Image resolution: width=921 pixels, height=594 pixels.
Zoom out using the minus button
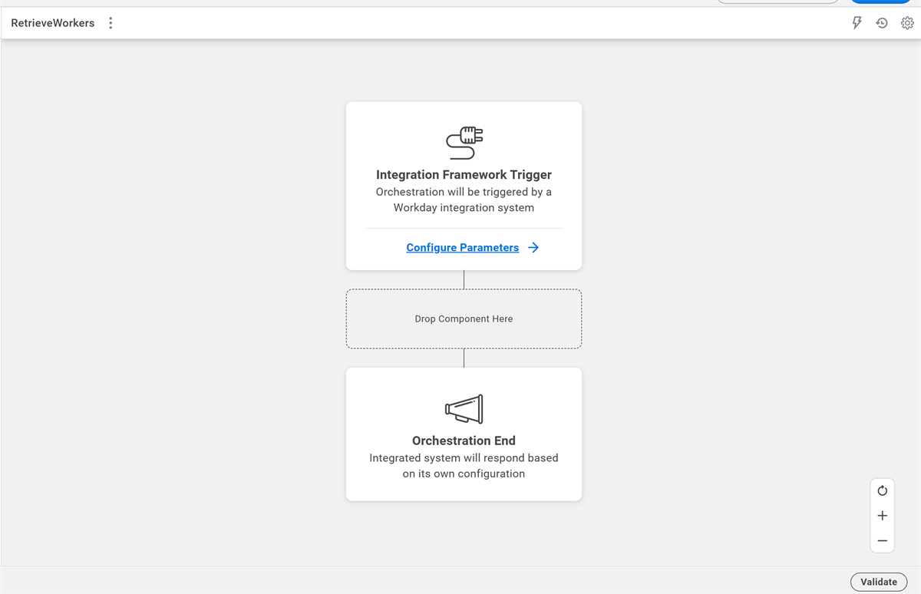pyautogui.click(x=882, y=541)
